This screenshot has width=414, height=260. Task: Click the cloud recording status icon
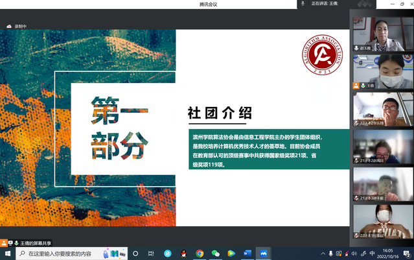tap(9, 26)
